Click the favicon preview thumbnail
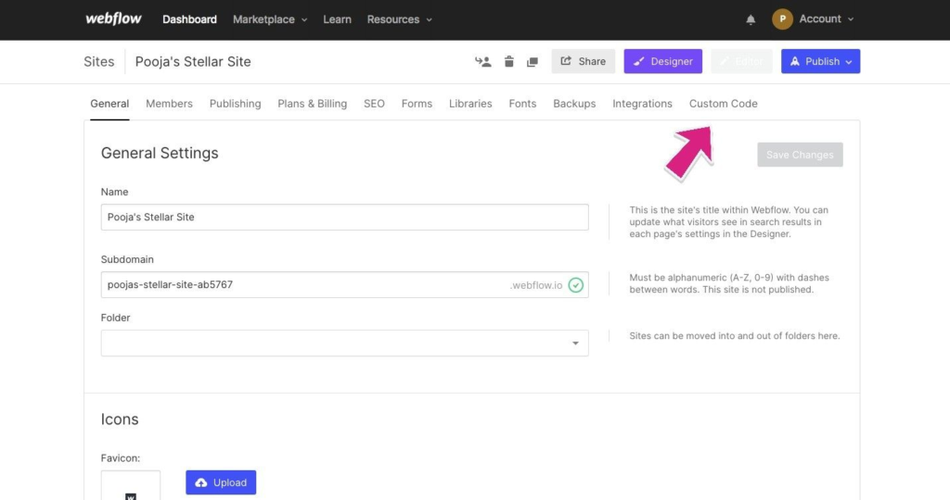Image resolution: width=950 pixels, height=500 pixels. tap(131, 485)
